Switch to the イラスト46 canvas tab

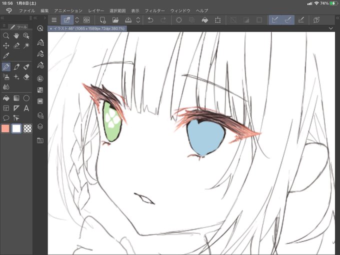click(x=87, y=28)
